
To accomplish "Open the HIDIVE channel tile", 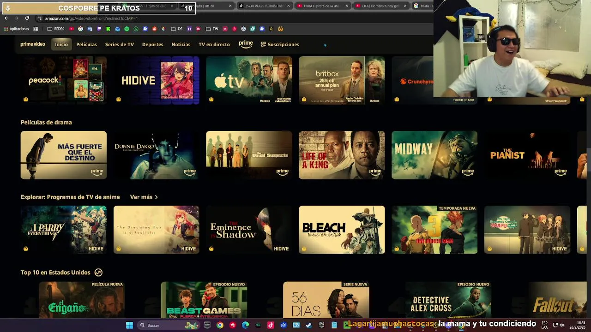I will click(157, 80).
